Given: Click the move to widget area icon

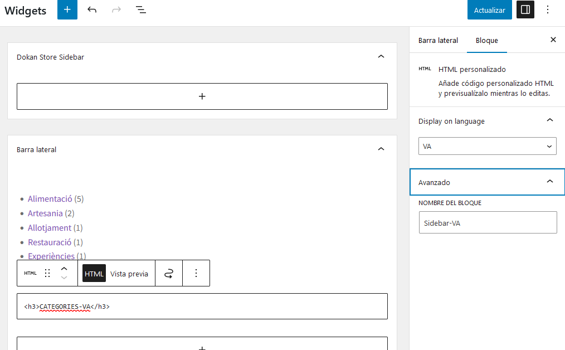Looking at the screenshot, I should click(169, 273).
